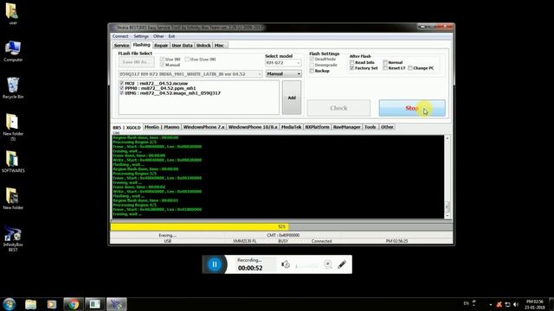Image resolution: width=554 pixels, height=311 pixels.
Task: Select the MeeGo | Maemo platform tab
Action: coord(162,127)
